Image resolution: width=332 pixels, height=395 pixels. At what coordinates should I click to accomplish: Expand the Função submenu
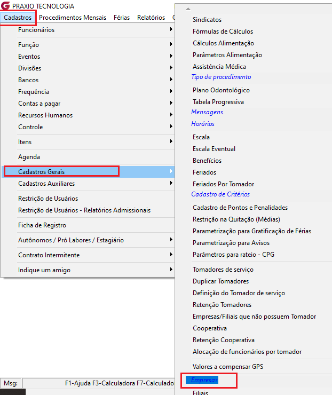pyautogui.click(x=88, y=45)
